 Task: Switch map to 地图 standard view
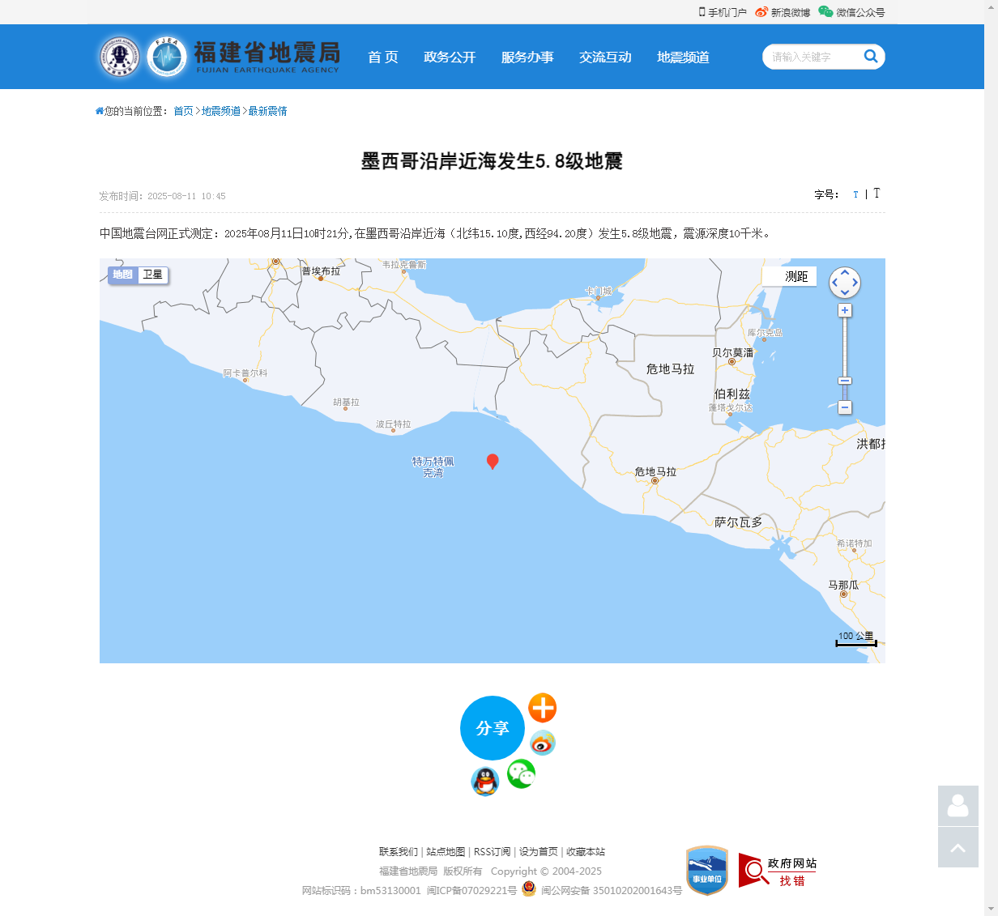(123, 275)
